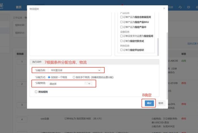Check 订单产品为指定总数量区间 condition
The width and height of the screenshot is (198, 133).
(x=121, y=17)
